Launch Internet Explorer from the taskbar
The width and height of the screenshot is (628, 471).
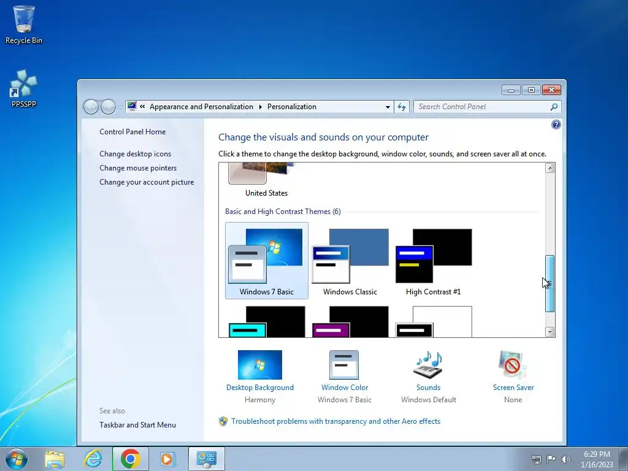tap(93, 459)
